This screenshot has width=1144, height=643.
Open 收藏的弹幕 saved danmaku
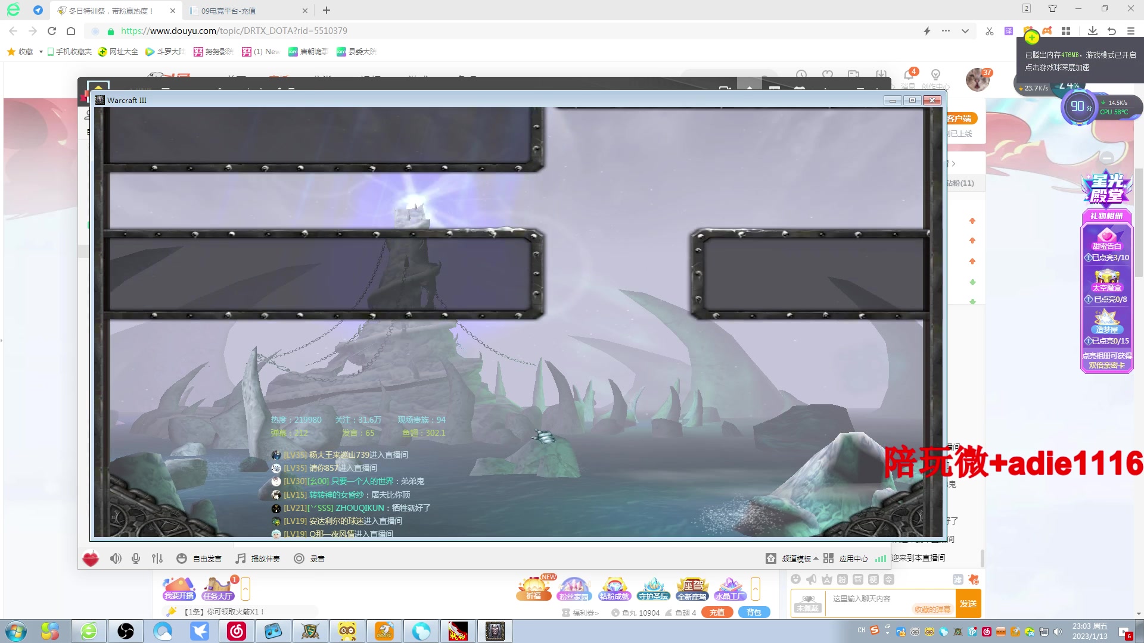pos(932,609)
